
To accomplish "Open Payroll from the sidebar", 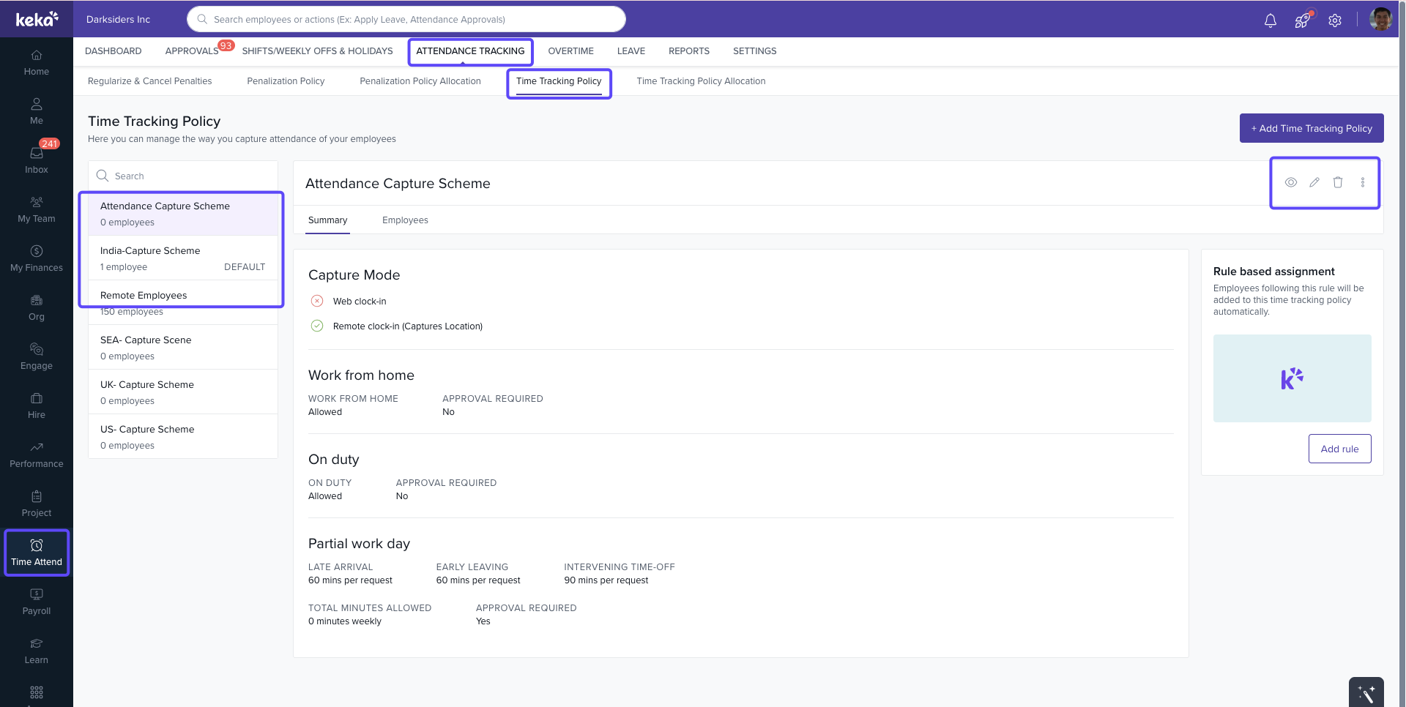I will pos(37,602).
